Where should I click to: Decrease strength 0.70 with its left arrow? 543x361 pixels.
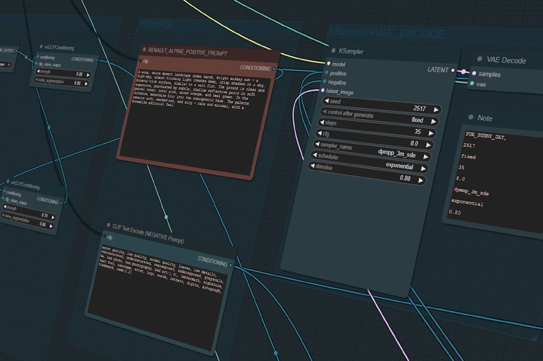click(4, 207)
